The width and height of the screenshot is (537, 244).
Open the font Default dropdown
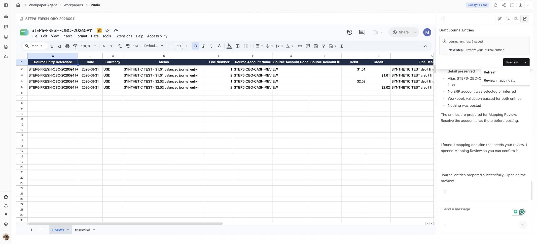154,46
